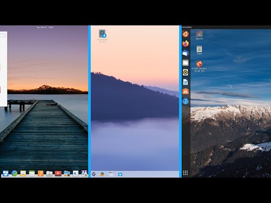Viewport: 271px width, 203px height.
Task: Open Thunderbird Mail in Ubuntu dock
Action: (x=185, y=53)
